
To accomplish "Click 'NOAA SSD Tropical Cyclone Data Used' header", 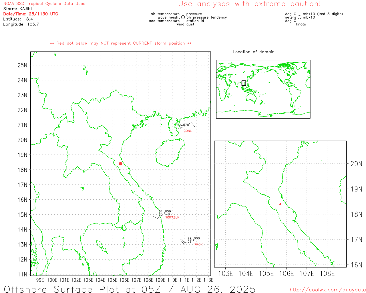I will pos(45,4).
